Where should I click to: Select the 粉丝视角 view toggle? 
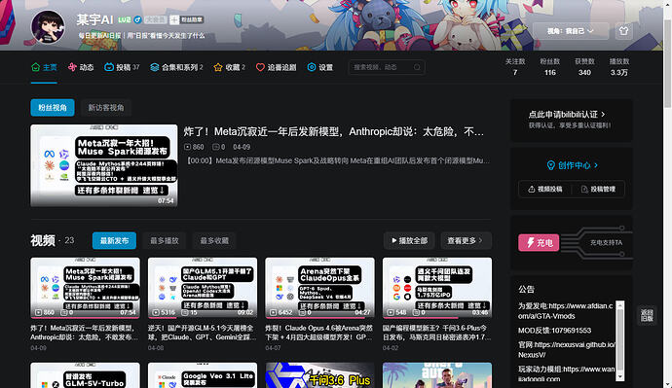click(x=53, y=107)
